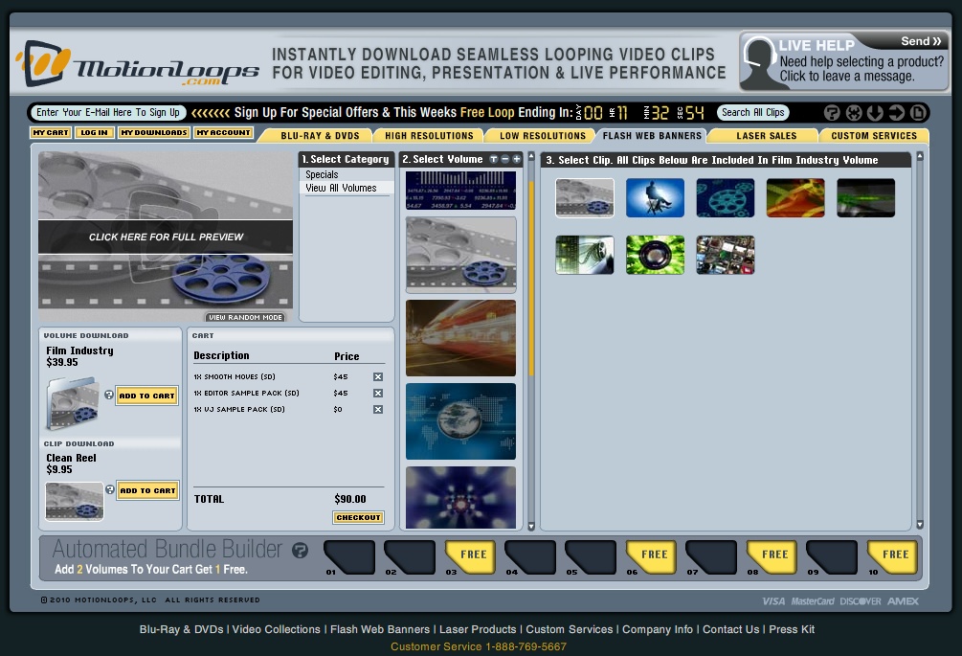
Task: Open help icon next to Film Industry Add To Cart
Action: click(108, 396)
